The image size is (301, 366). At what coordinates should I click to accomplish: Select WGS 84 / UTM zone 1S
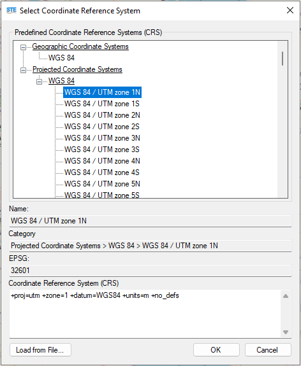102,104
